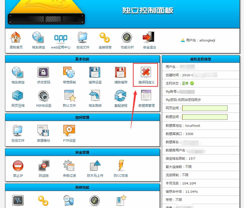Image resolution: width=244 pixels, height=208 pixels.
Task: Open the 网页压缩 zip icon
Action: coord(18,96)
